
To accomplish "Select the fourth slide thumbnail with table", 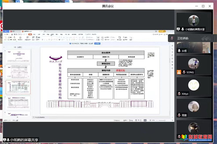I will 18,103.
